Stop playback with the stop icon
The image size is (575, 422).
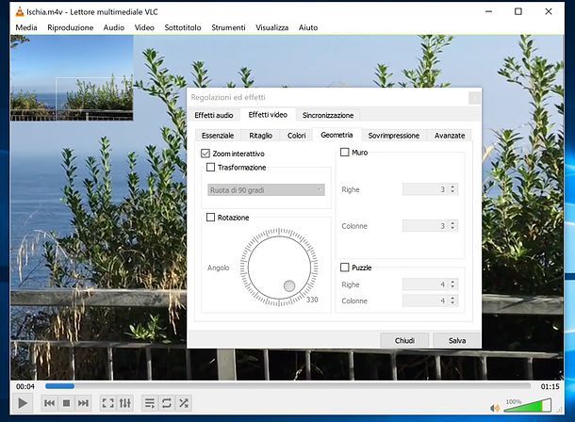(66, 403)
